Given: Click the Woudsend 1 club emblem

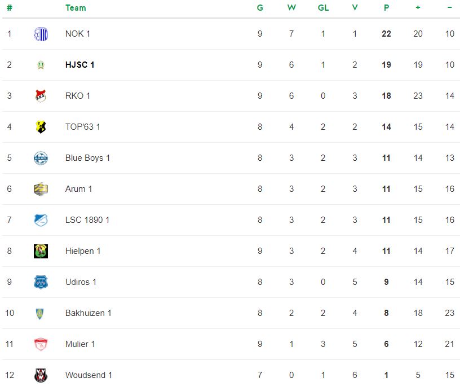Looking at the screenshot, I should (41, 375).
